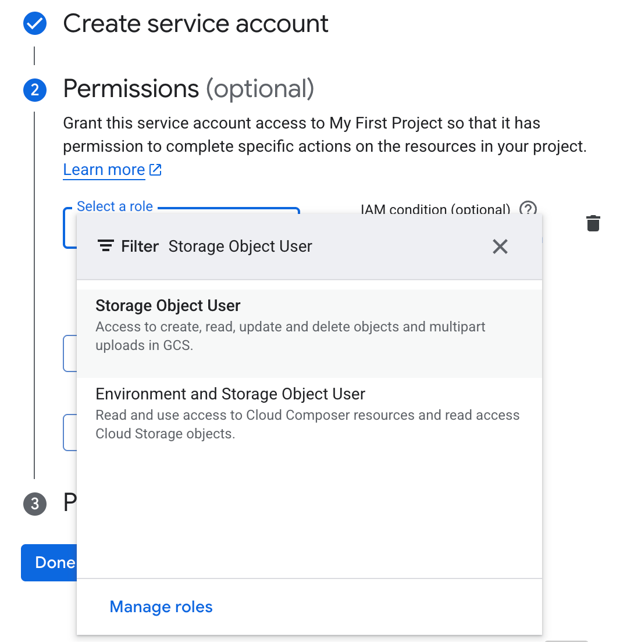
Task: Expand the Create service account step
Action: pos(195,24)
